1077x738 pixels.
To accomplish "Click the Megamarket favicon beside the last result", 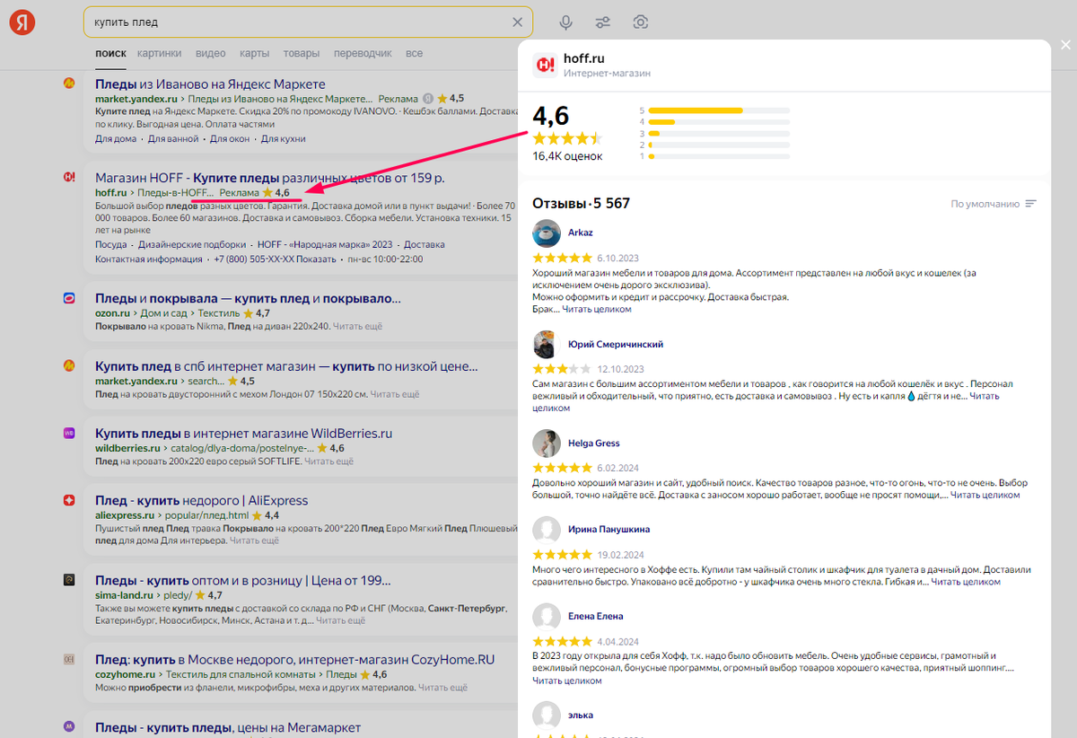I will [x=69, y=725].
